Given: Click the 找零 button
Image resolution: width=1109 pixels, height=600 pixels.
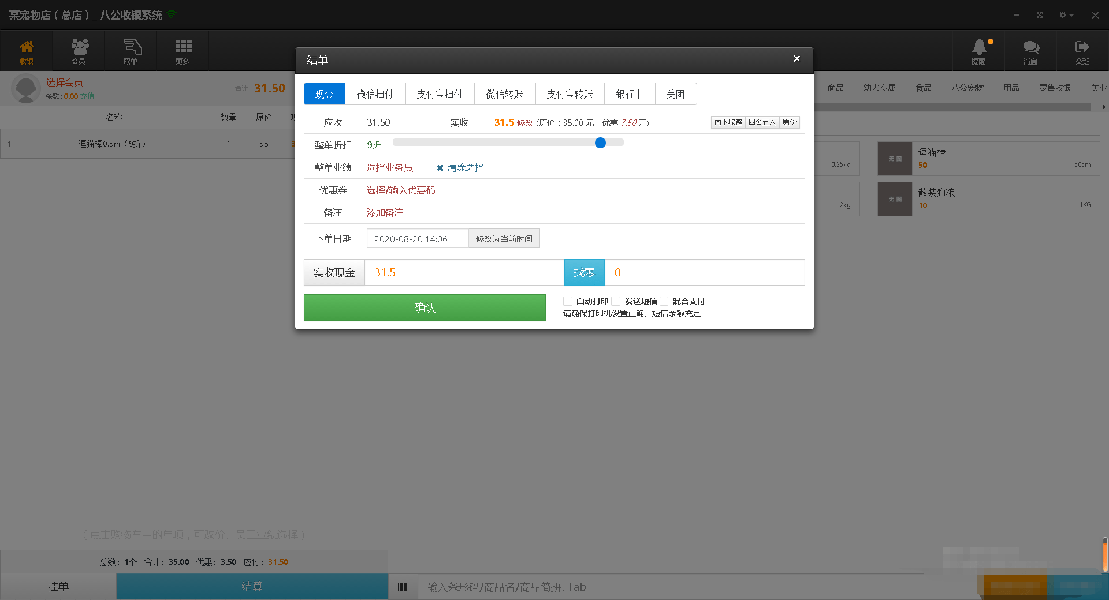Looking at the screenshot, I should pos(584,272).
